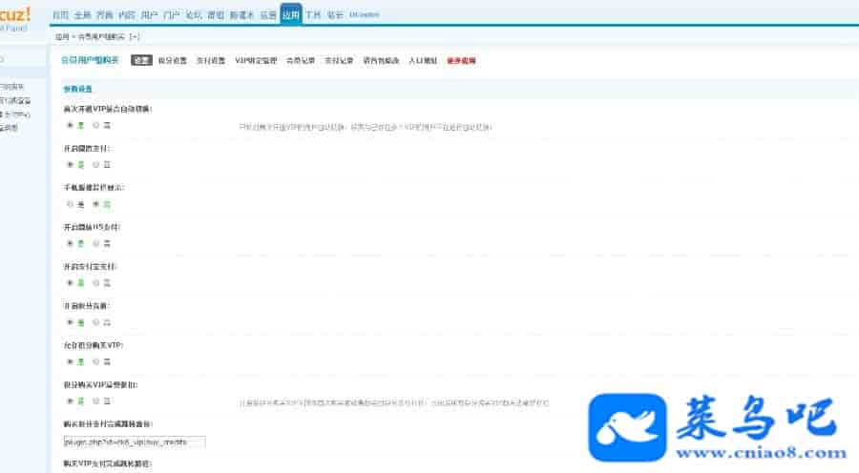This screenshot has height=473, width=859.
Task: Select 否 for mobile WeChat scan prompt
Action: (95, 204)
